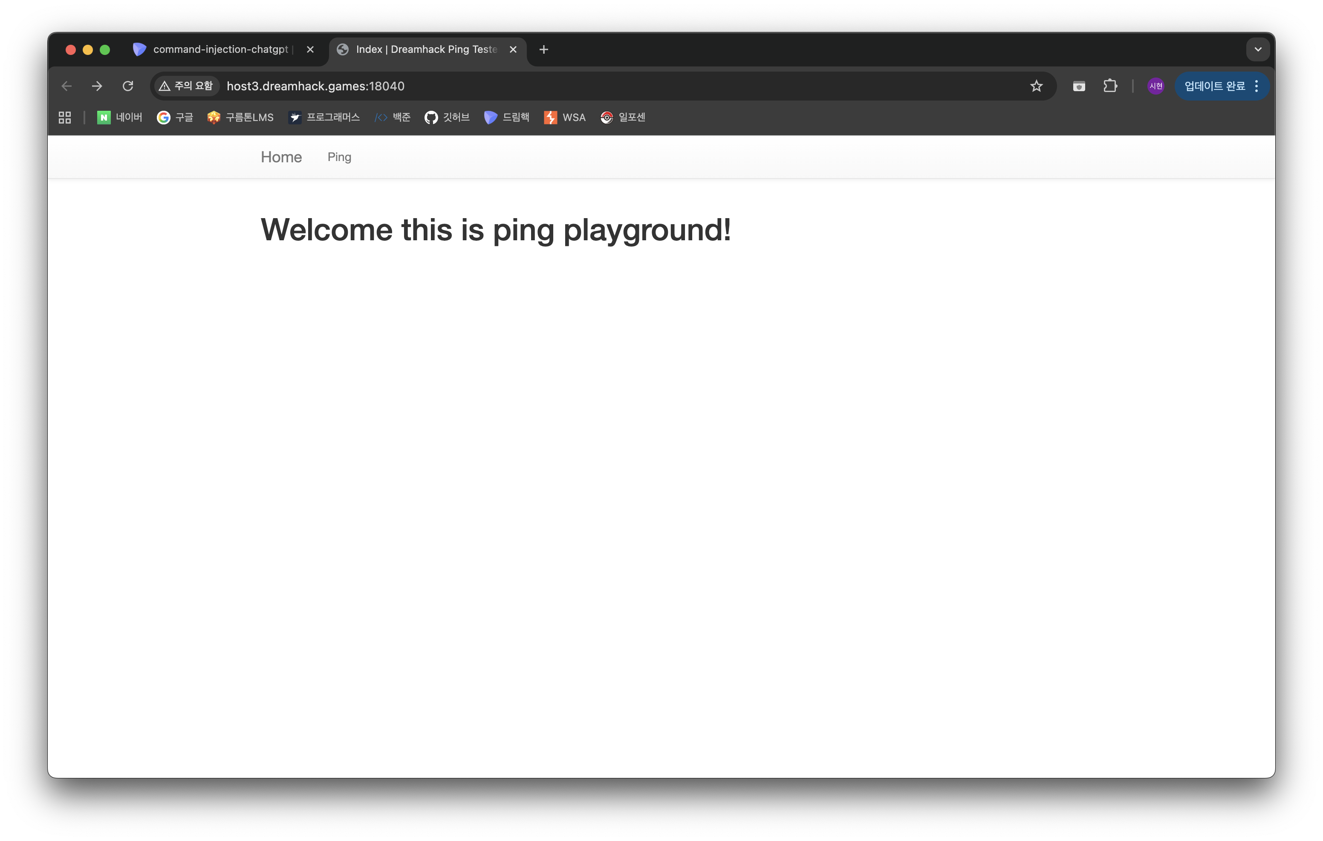Screen dimensions: 1323x841
Task: Open the 주의 요함 site info chip
Action: pos(186,86)
